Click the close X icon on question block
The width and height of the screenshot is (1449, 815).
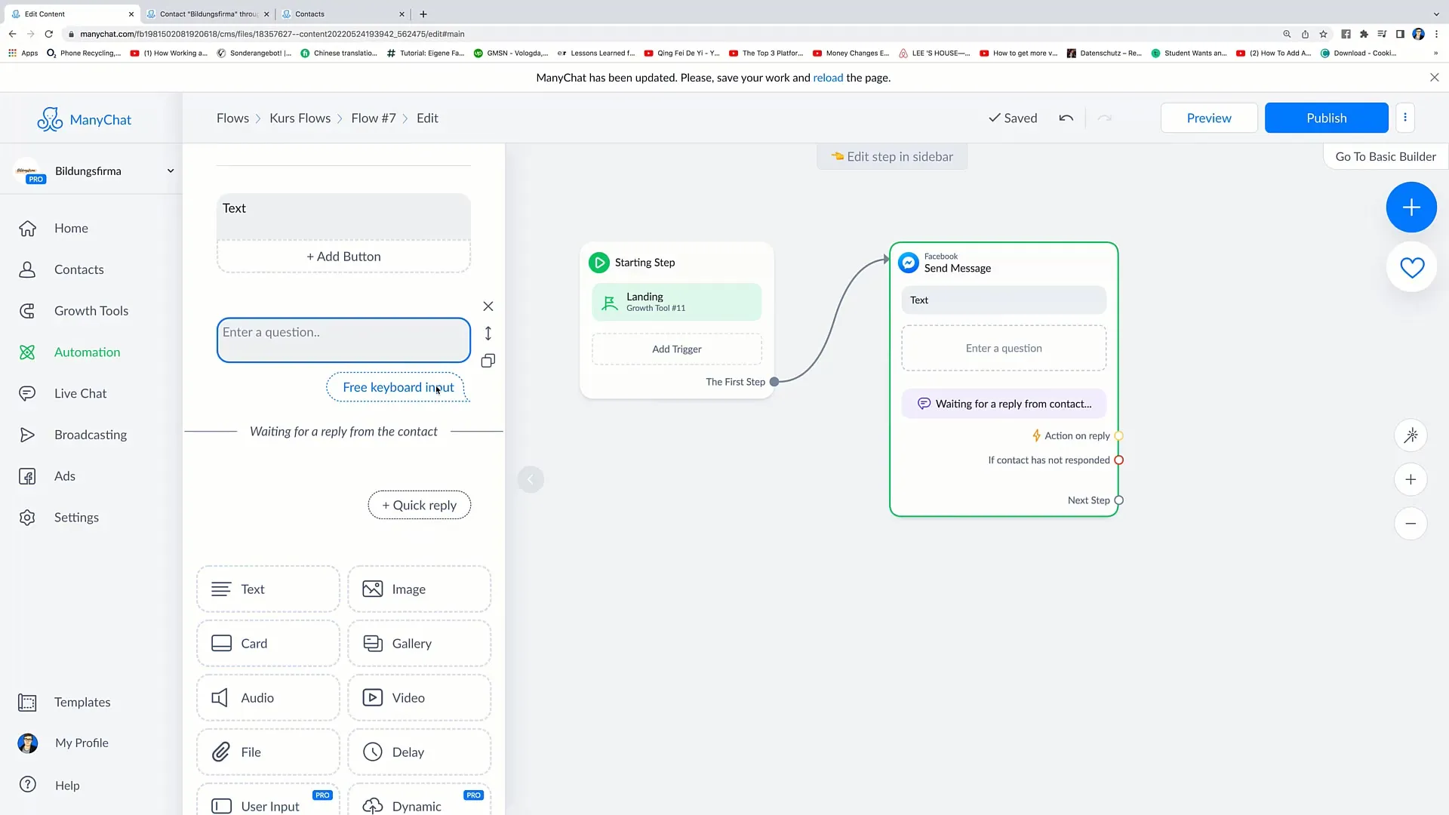488,306
